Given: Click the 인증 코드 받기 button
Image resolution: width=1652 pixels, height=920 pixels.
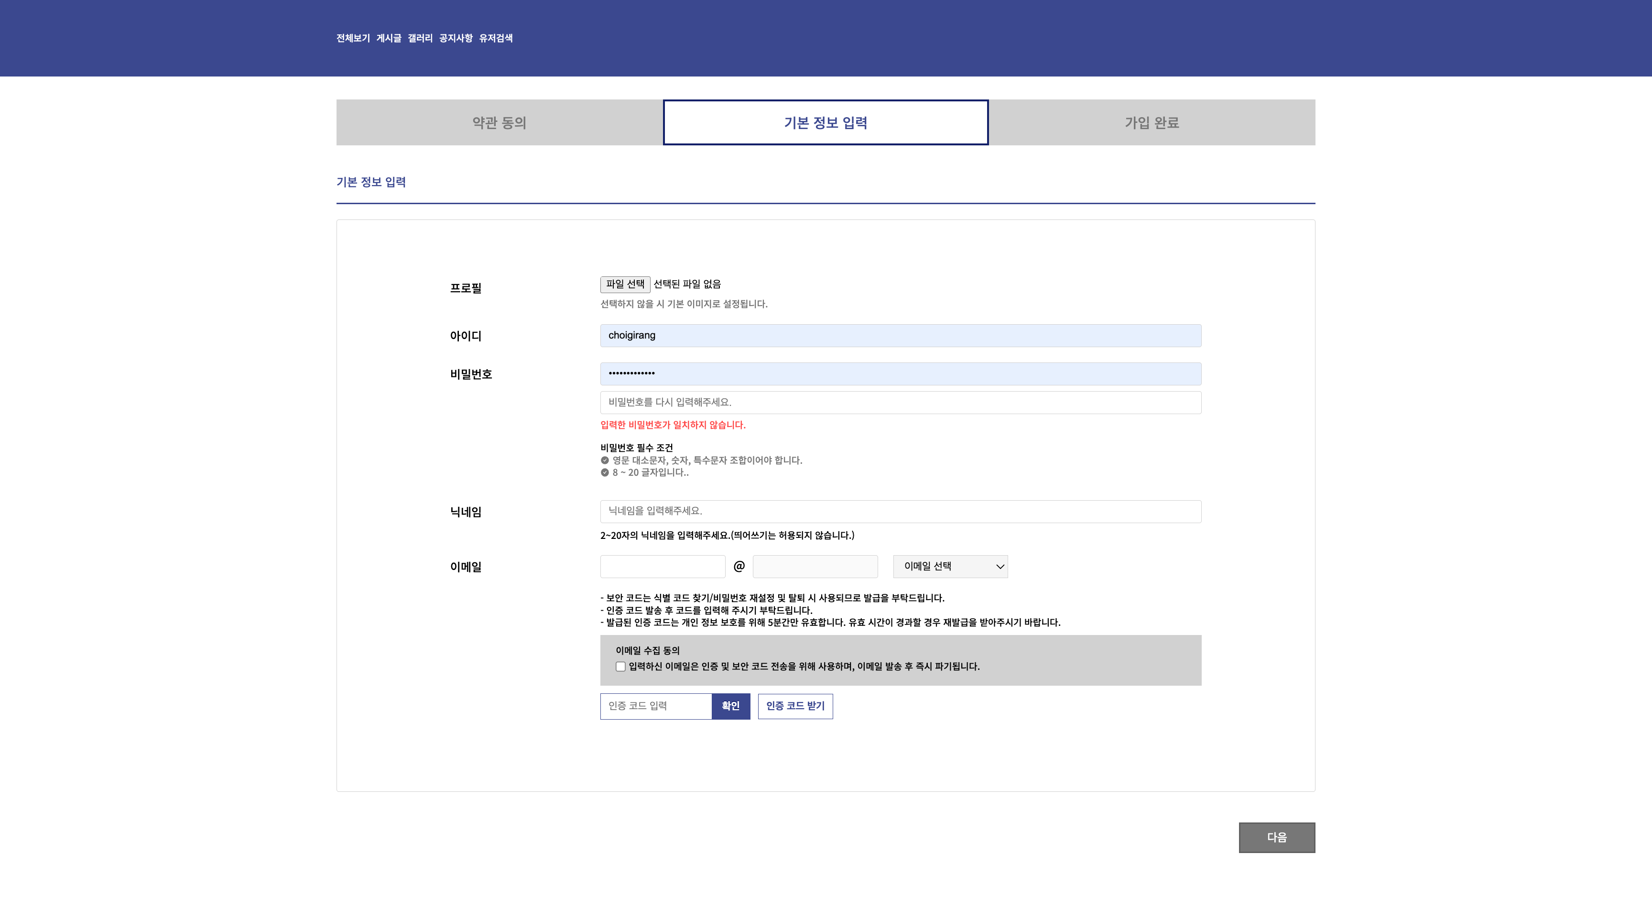Looking at the screenshot, I should tap(795, 706).
